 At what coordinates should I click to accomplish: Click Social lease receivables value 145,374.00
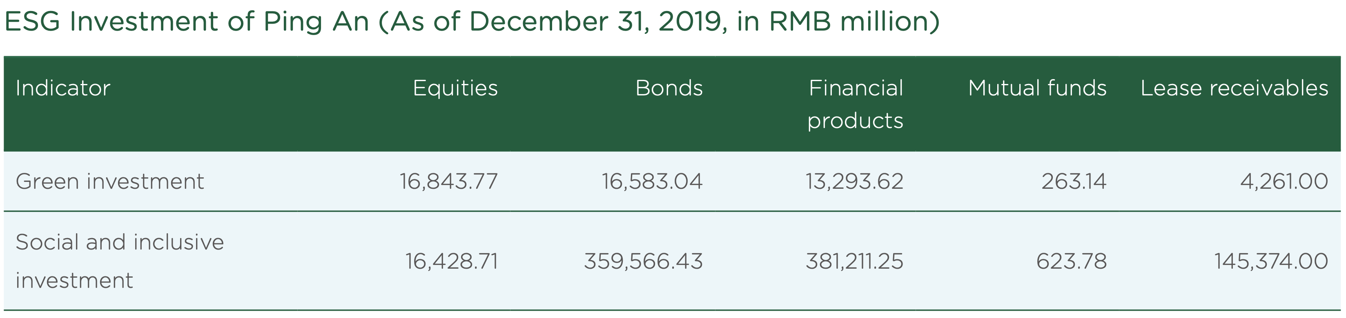[x=1271, y=261]
